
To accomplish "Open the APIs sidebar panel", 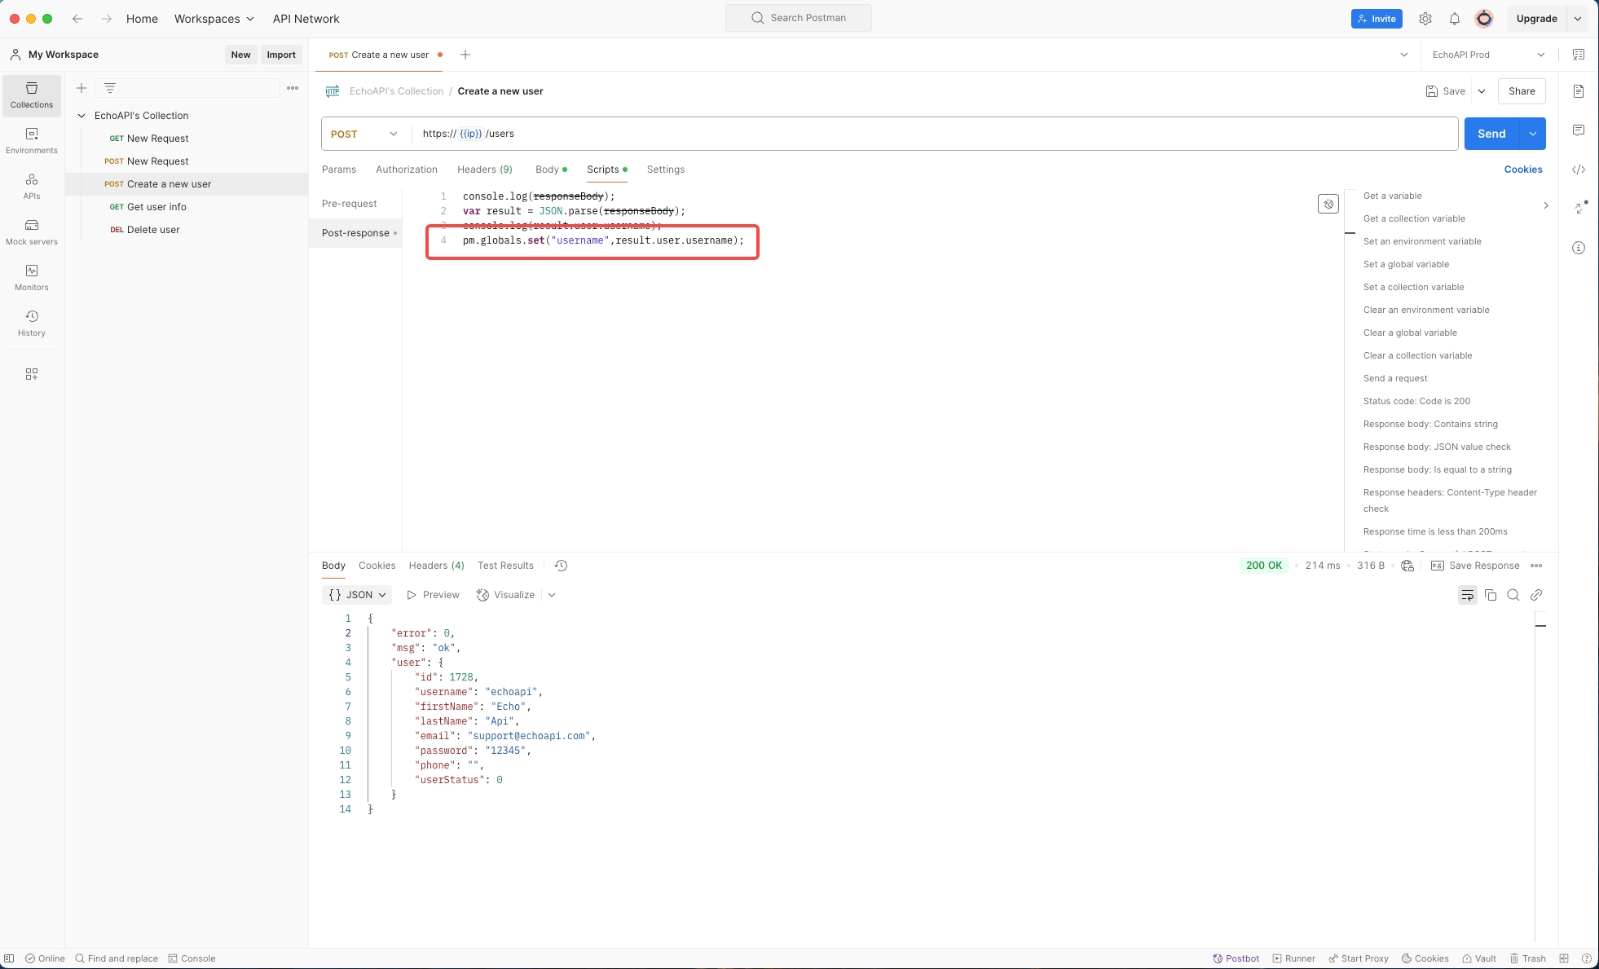I will [32, 187].
